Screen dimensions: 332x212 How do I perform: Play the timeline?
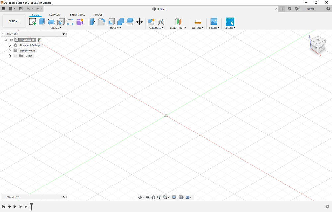[15, 207]
